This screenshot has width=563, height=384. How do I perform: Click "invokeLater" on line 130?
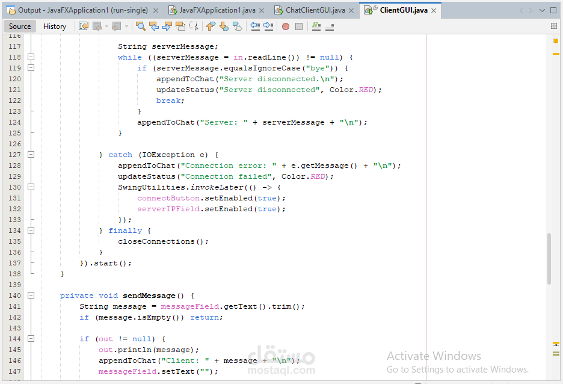tap(217, 187)
